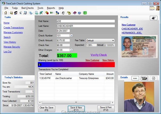Open the customers people icon in toolbar
Viewport: 161px width, 114px height.
click(x=16, y=13)
